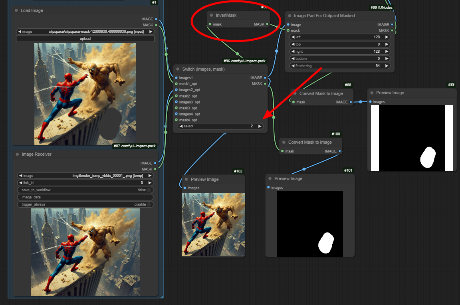Click Switch node images2_opt input socket
The image size is (460, 305).
click(x=176, y=90)
